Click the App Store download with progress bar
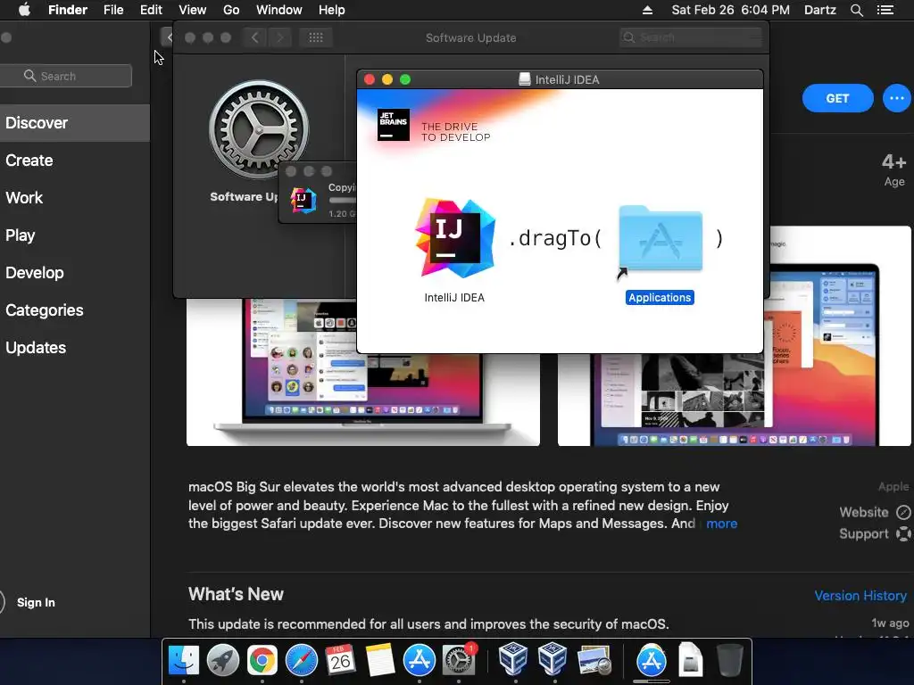 point(651,662)
